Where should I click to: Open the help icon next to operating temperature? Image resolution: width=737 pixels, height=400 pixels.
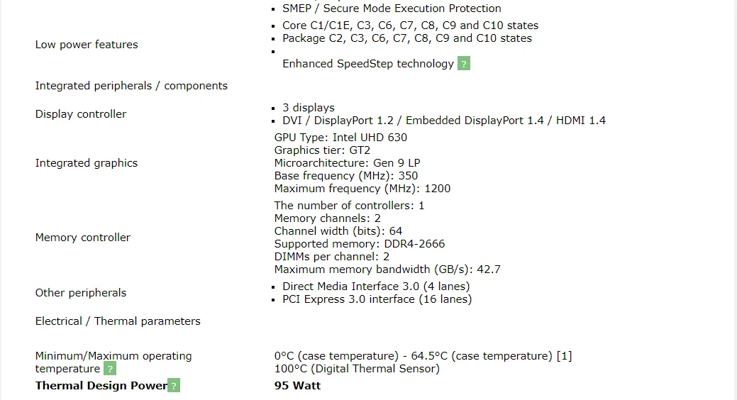click(110, 369)
